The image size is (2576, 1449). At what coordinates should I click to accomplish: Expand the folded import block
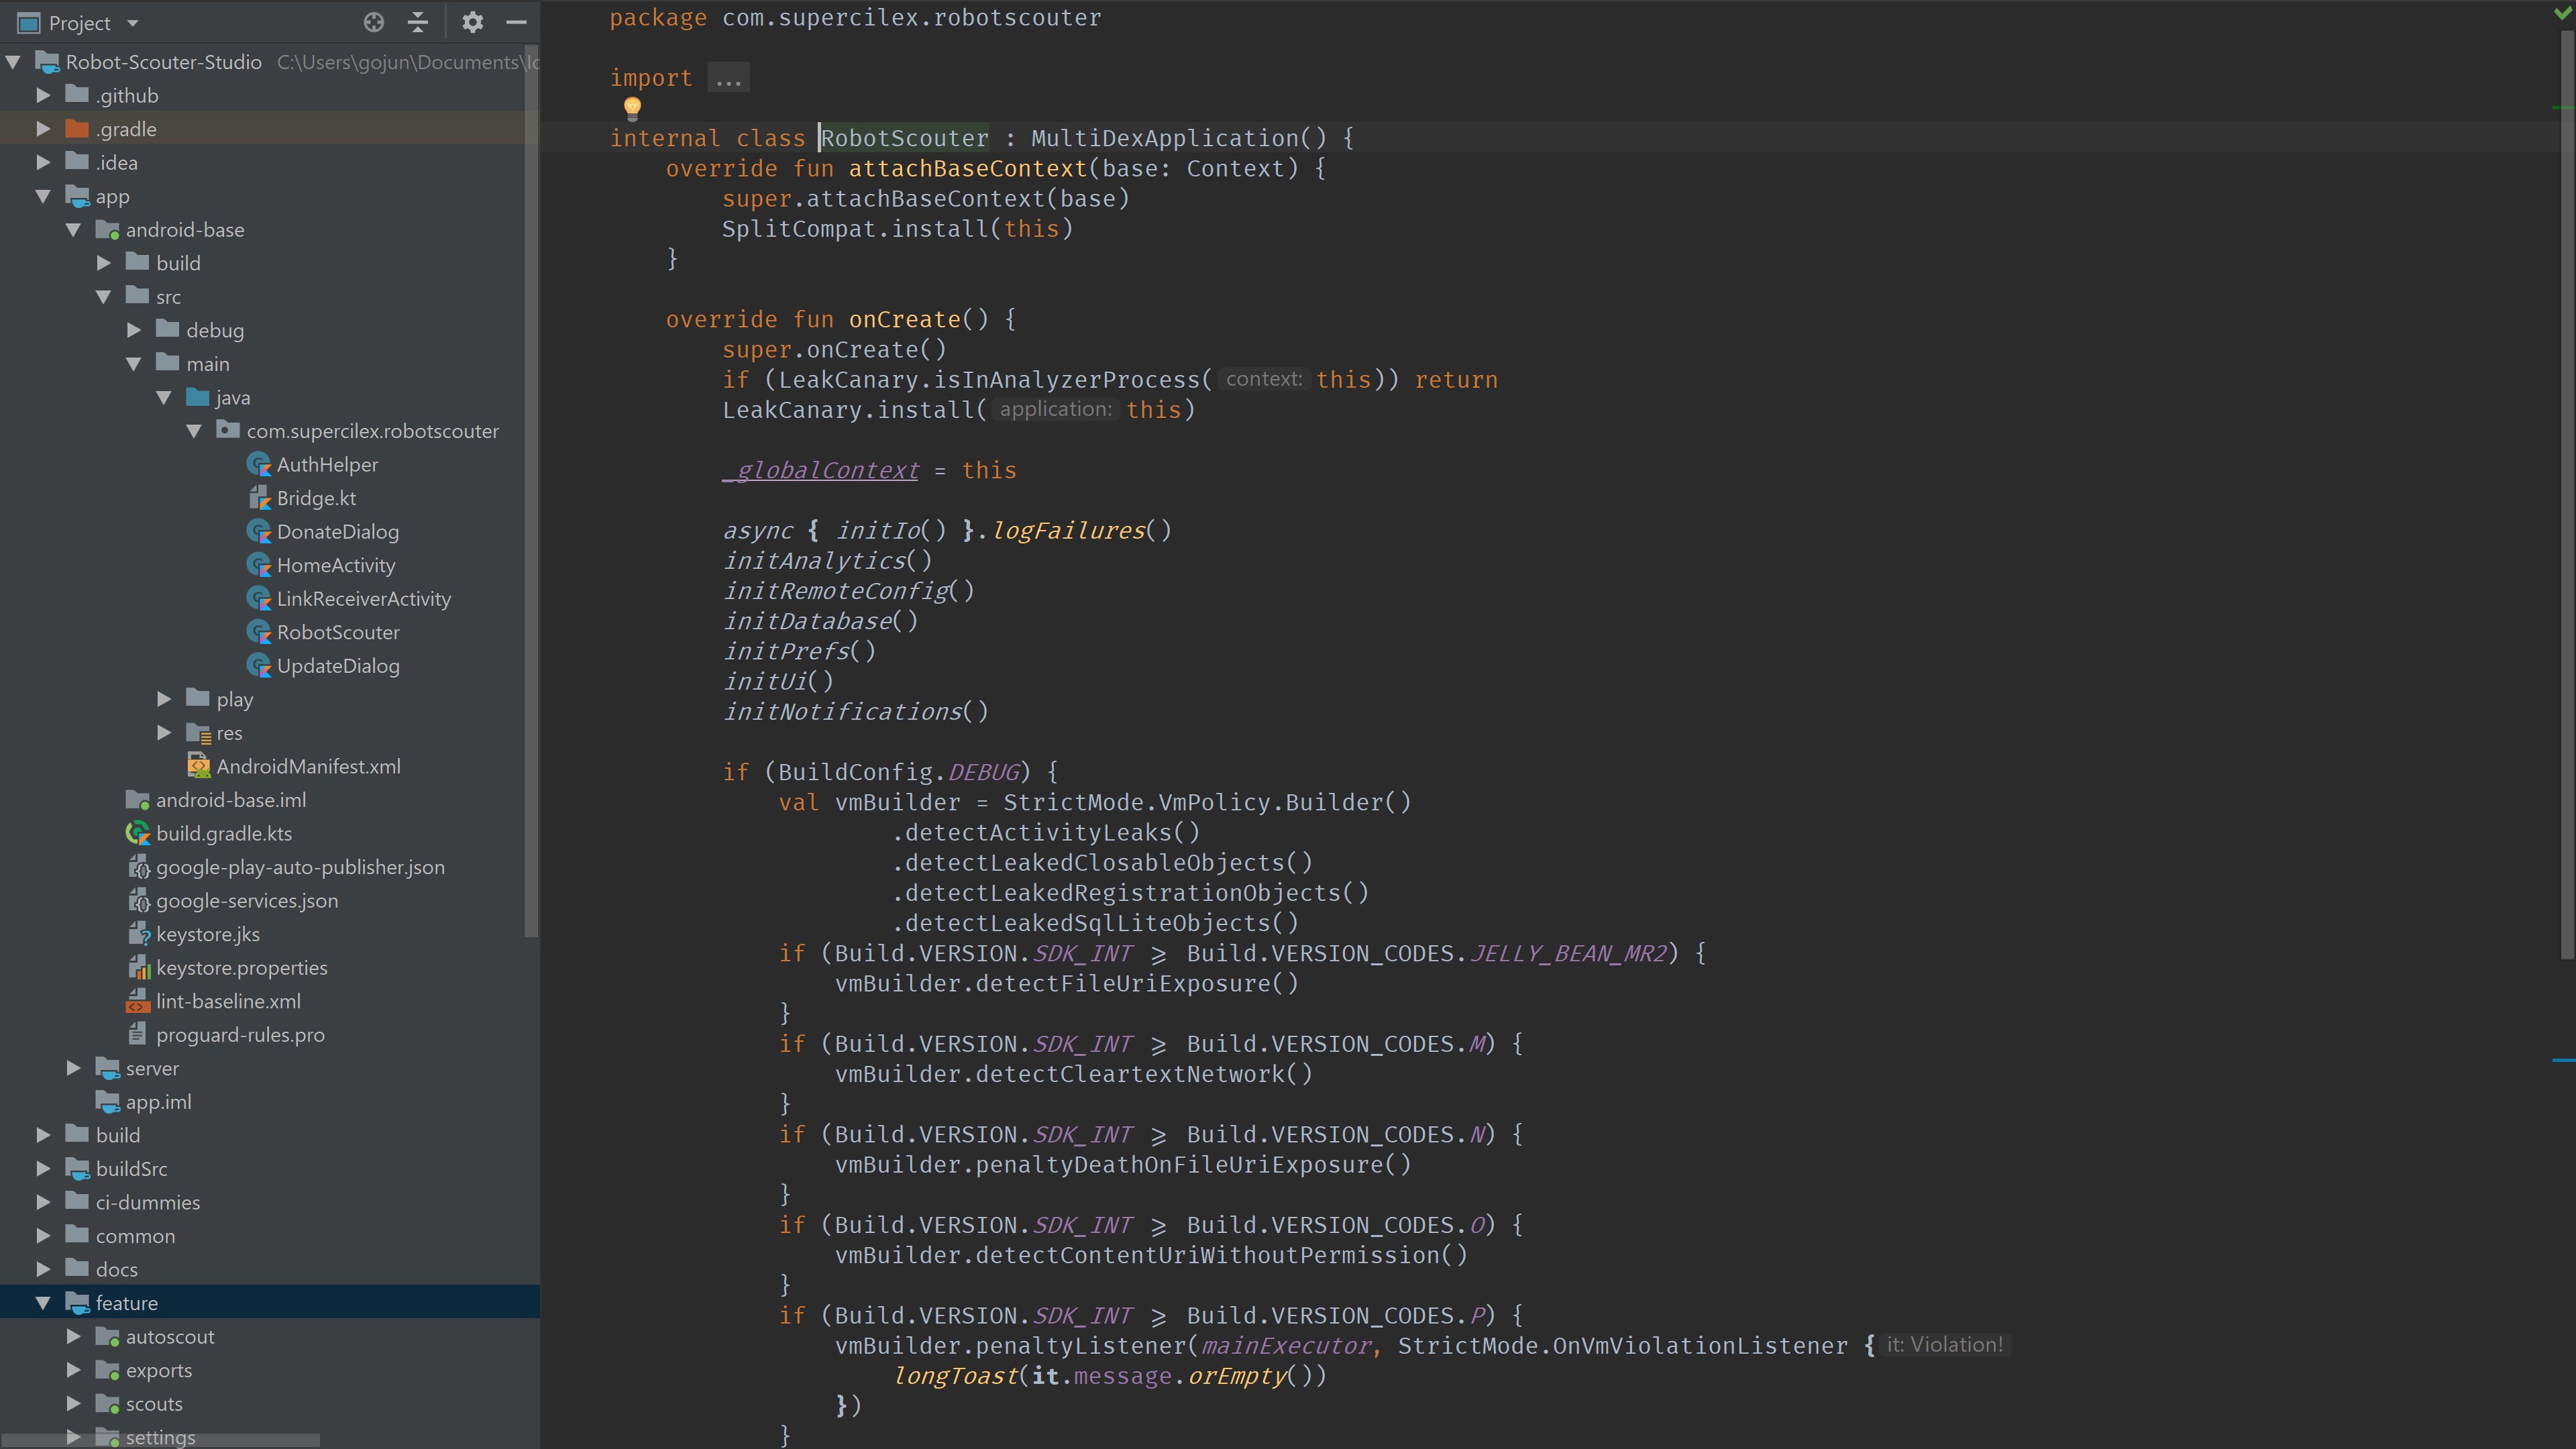pyautogui.click(x=728, y=78)
